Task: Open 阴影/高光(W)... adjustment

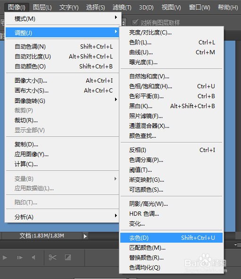Action: [171, 204]
